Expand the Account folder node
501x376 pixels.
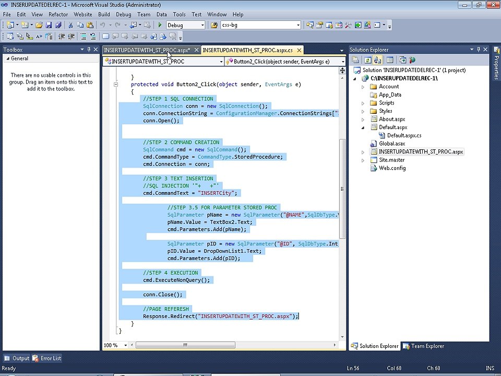[363, 87]
